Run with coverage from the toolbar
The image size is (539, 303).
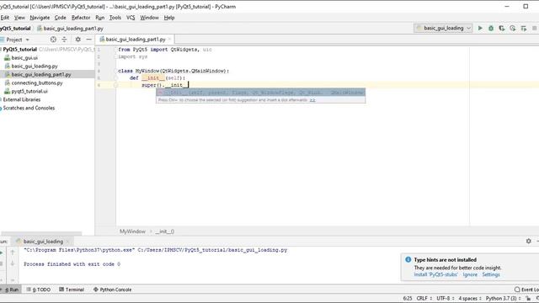click(x=502, y=28)
